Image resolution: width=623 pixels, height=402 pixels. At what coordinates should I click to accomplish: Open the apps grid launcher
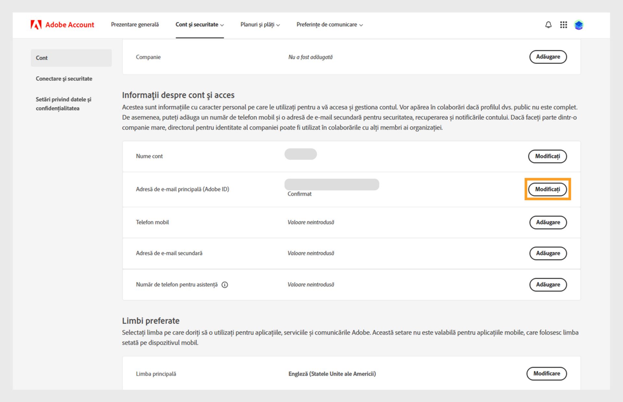click(x=563, y=25)
